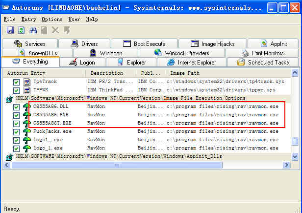The height and width of the screenshot is (213, 302).
Task: Switch to the Winlogon tab
Action: click(x=106, y=53)
